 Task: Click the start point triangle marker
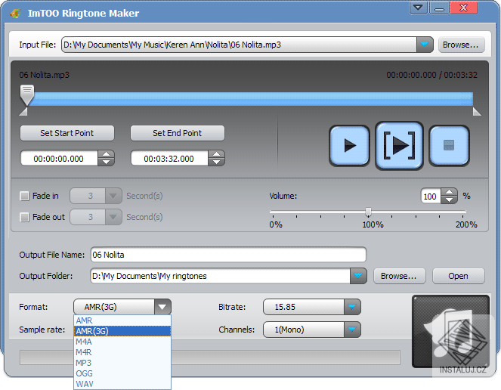[23, 111]
